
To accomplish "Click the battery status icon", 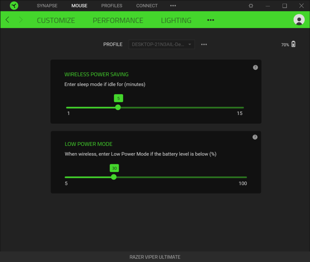I will pos(293,44).
